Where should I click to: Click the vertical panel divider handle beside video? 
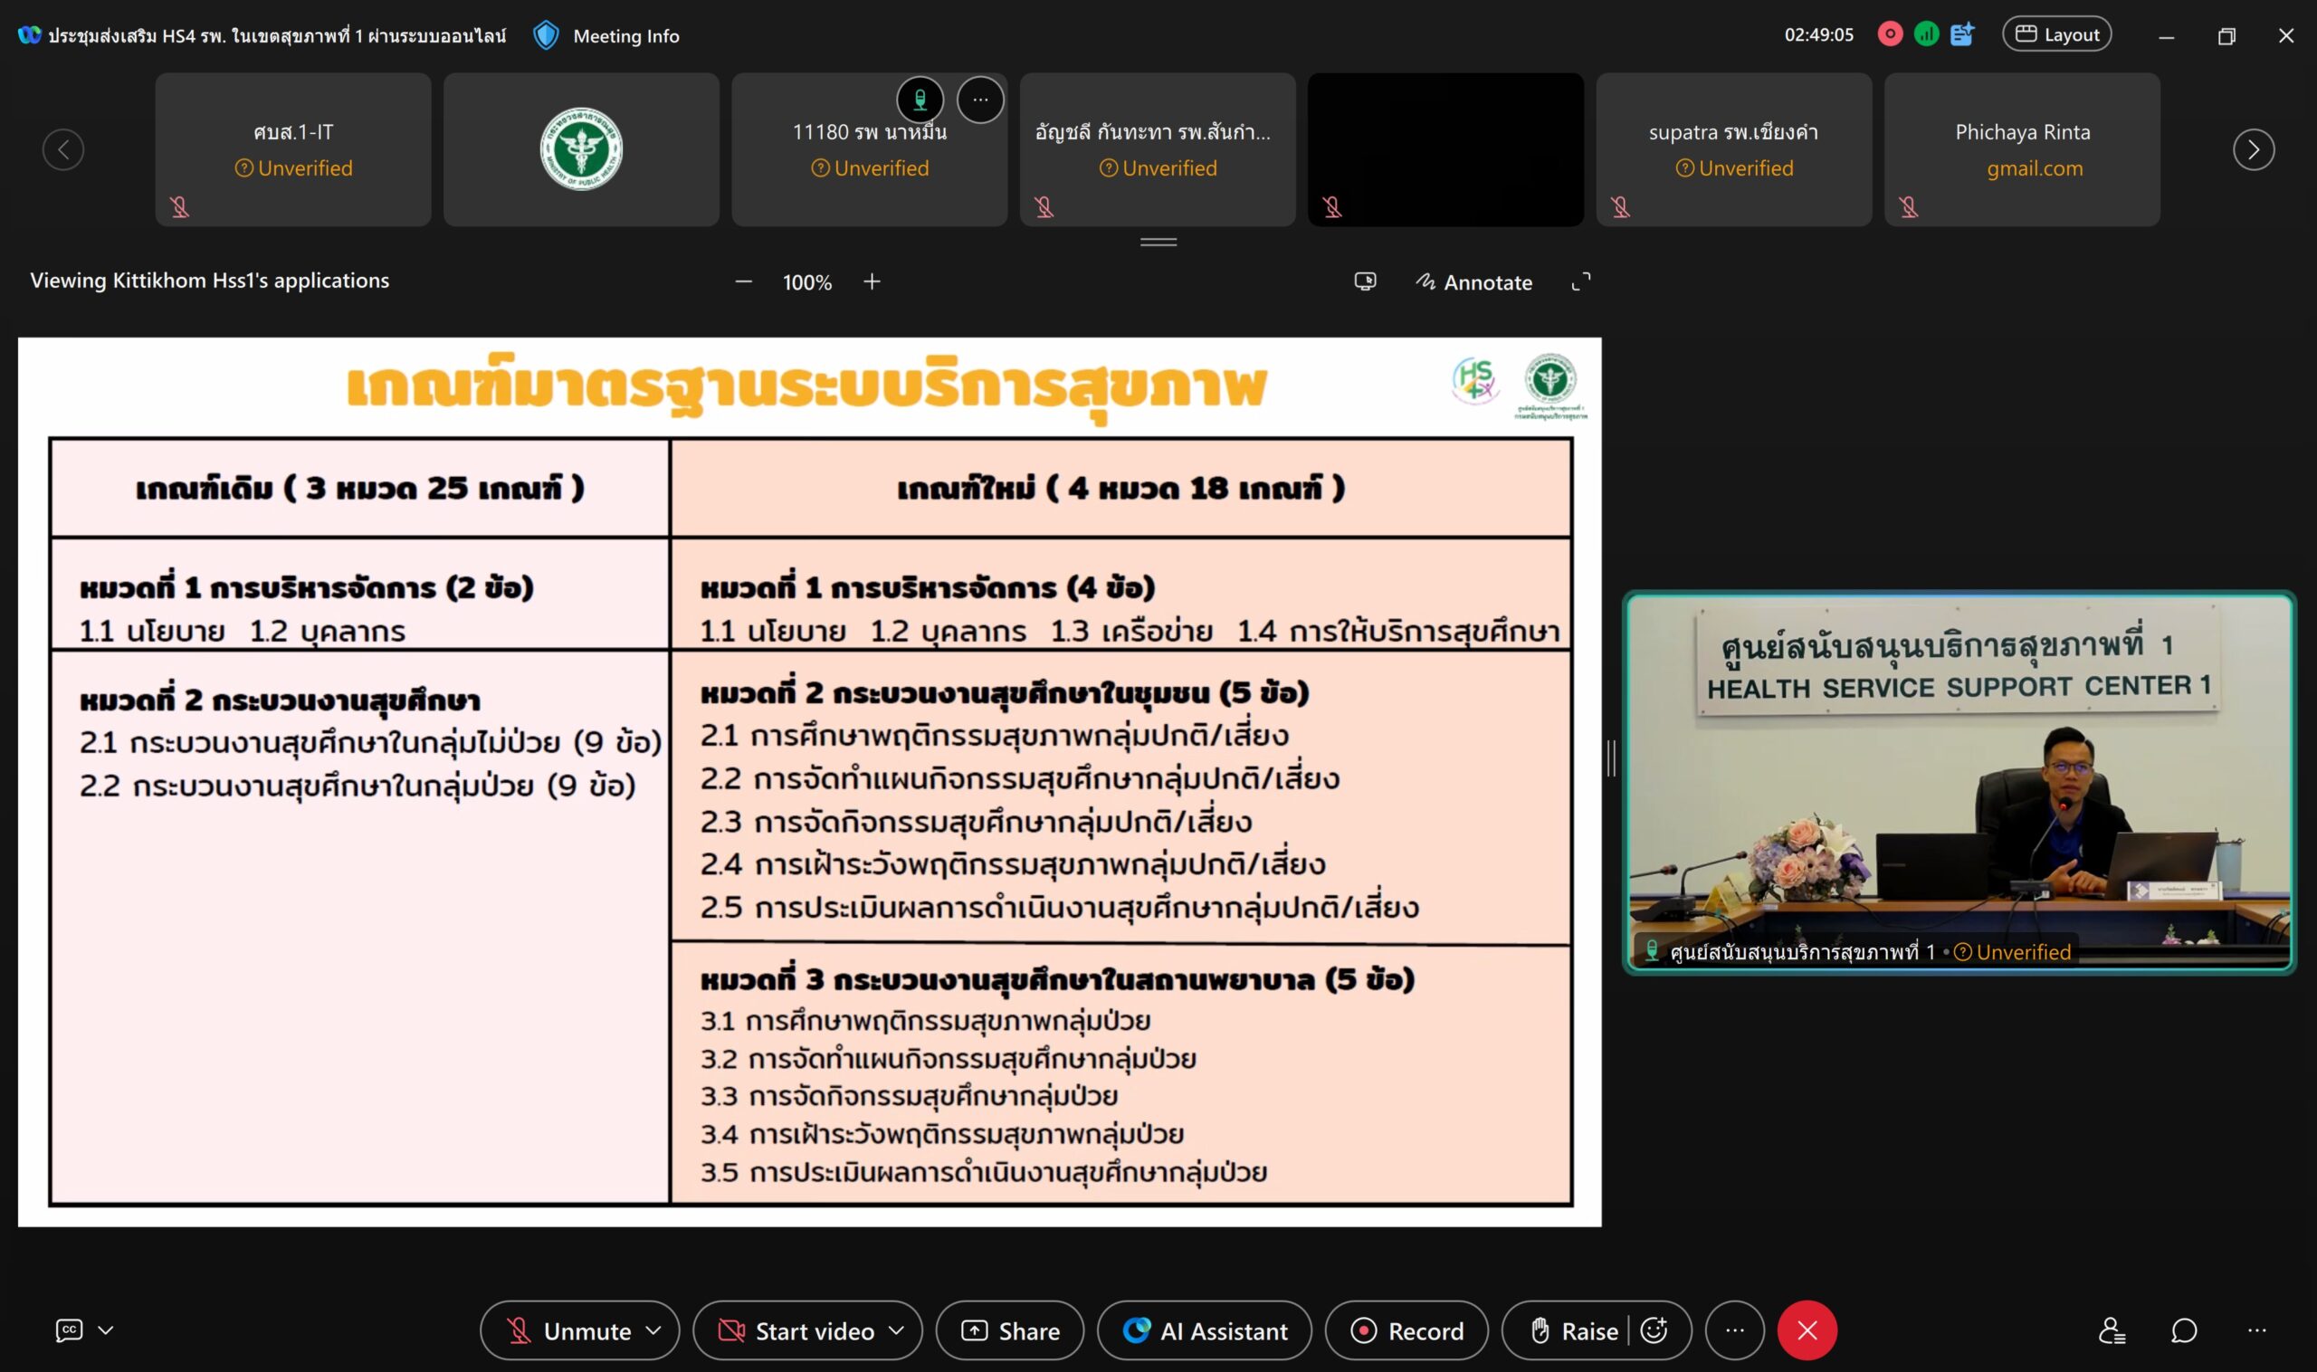[1612, 758]
